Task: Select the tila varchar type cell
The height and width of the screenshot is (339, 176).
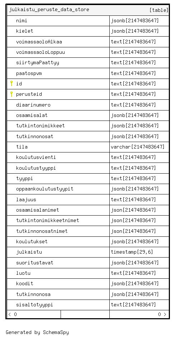Action: pos(139,147)
